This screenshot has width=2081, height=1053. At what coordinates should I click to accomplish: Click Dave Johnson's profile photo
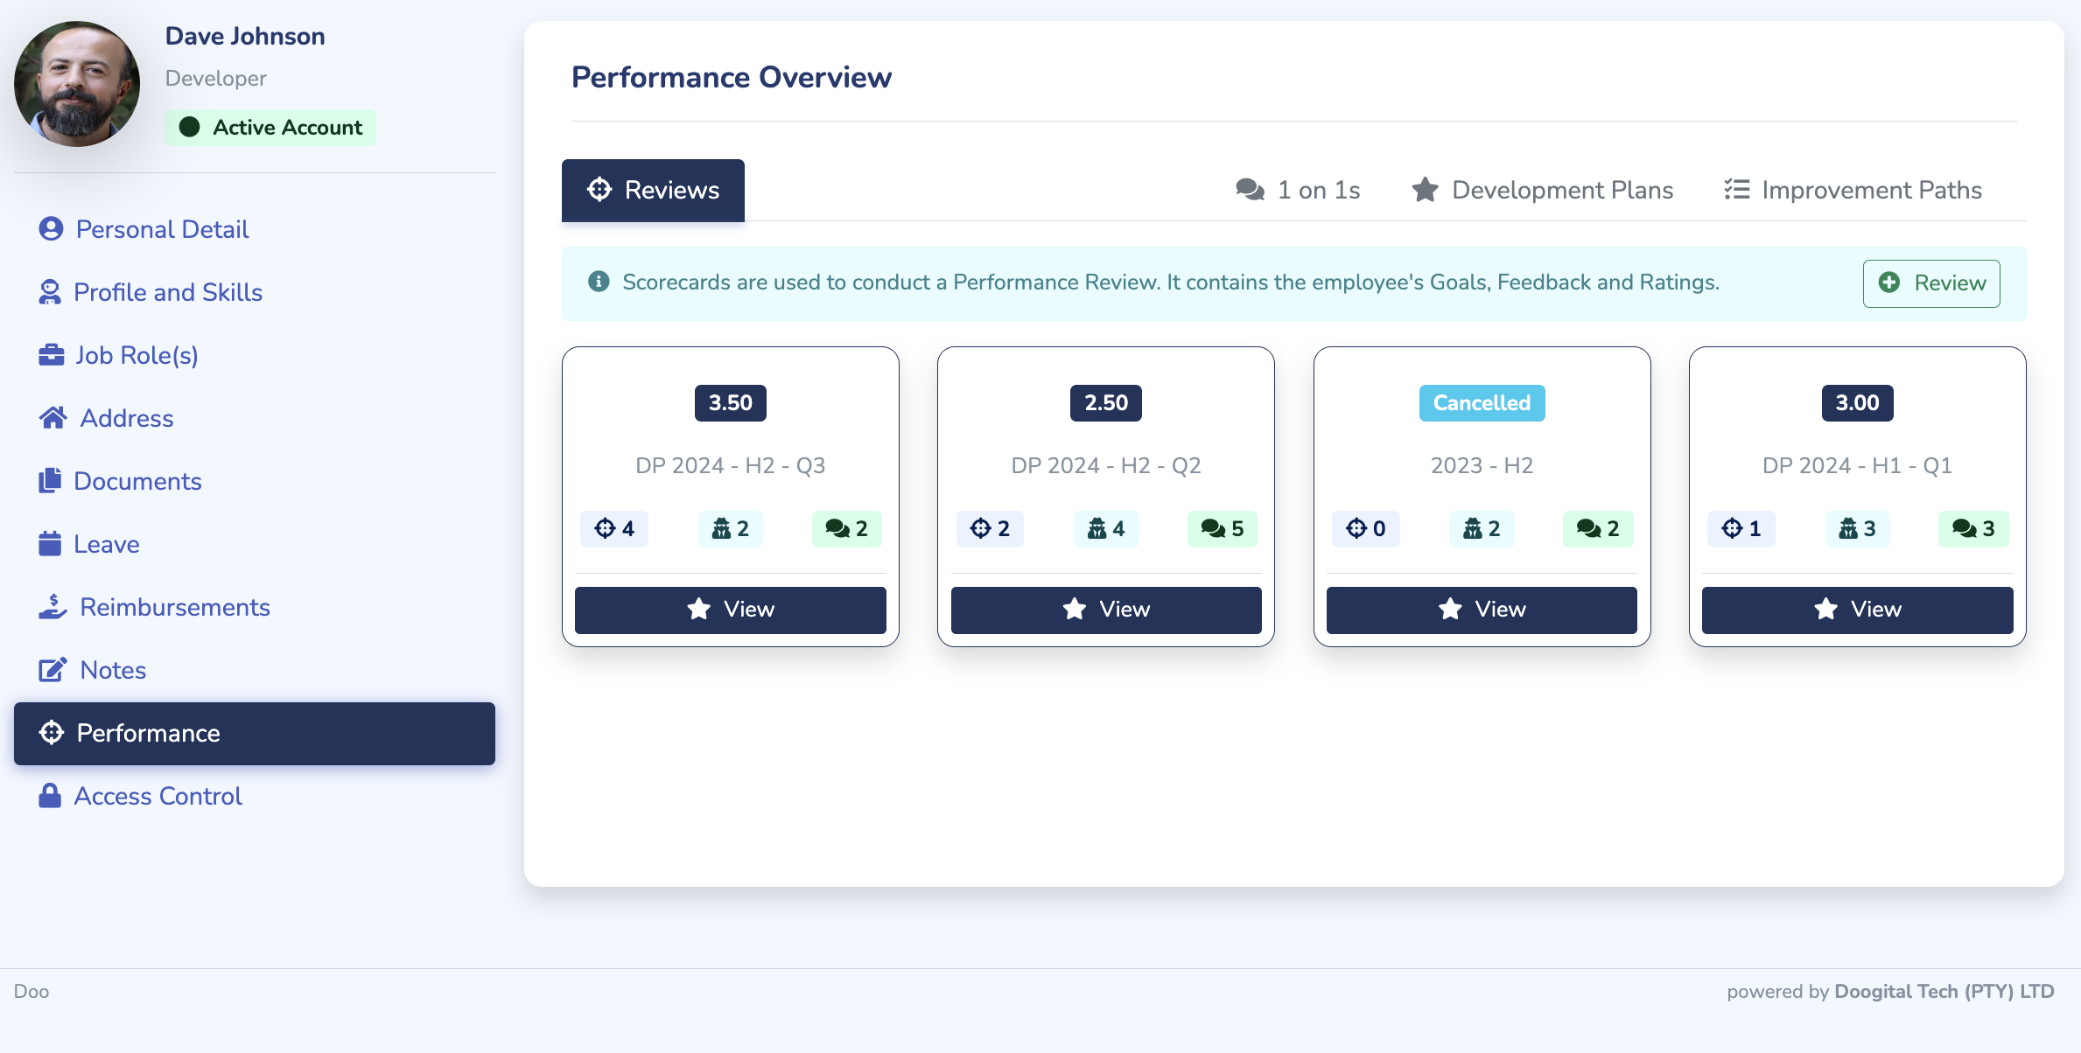coord(77,84)
